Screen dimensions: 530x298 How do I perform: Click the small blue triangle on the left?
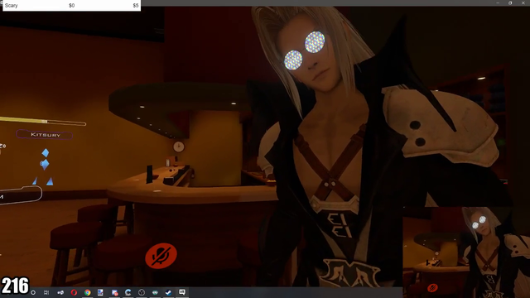click(35, 181)
